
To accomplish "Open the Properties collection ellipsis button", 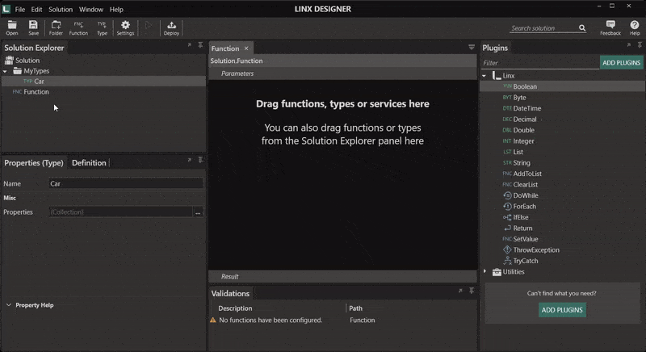I will click(x=198, y=212).
